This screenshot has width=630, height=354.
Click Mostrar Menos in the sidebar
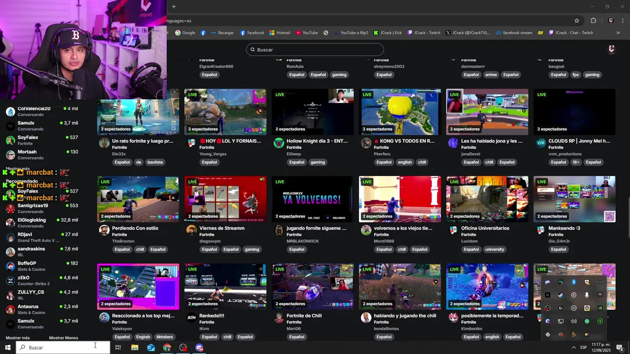tap(63, 338)
